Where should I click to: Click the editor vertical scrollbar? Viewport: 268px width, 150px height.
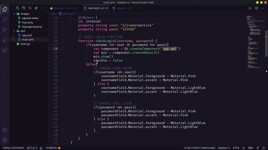click(266, 43)
